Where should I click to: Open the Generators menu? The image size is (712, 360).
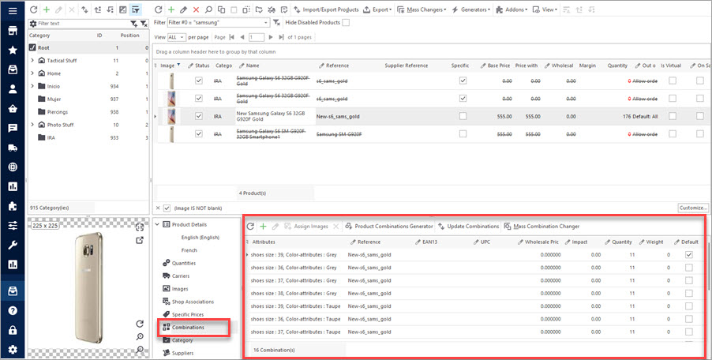pos(471,9)
